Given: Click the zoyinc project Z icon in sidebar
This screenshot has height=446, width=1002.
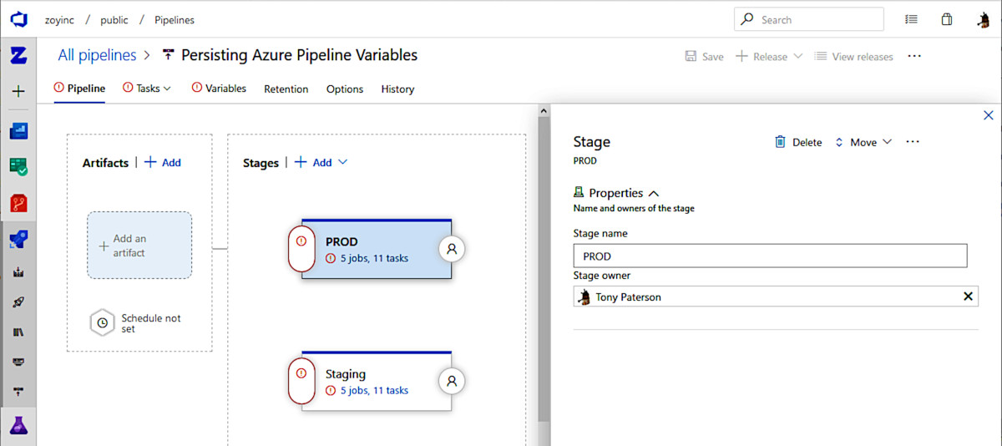Looking at the screenshot, I should point(18,56).
